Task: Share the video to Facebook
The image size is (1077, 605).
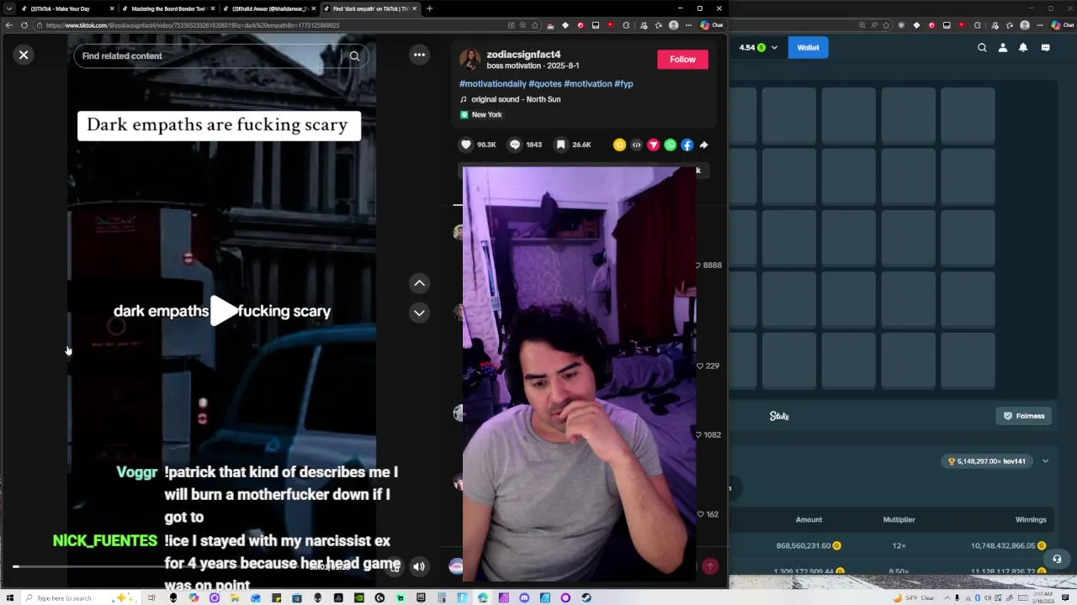Action: coord(687,145)
